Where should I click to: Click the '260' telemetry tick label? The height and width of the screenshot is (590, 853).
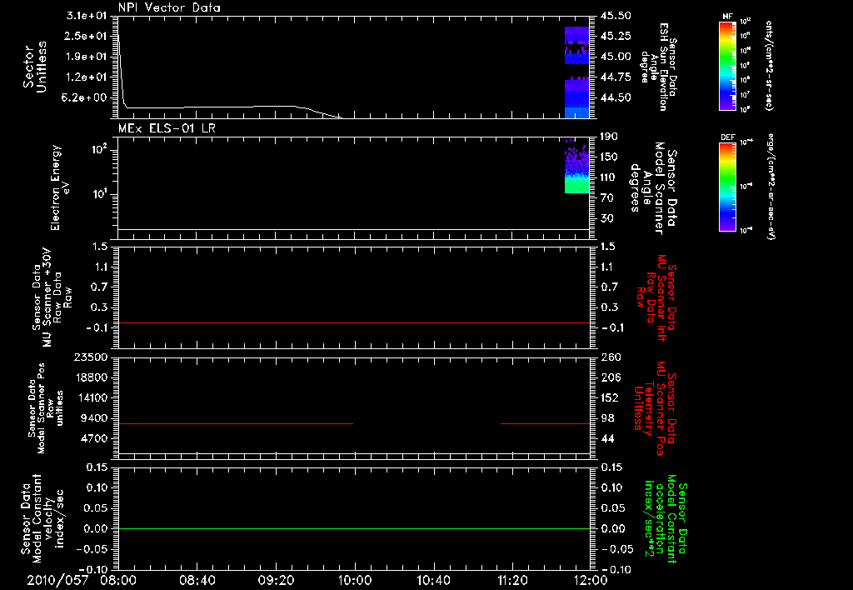tap(609, 357)
